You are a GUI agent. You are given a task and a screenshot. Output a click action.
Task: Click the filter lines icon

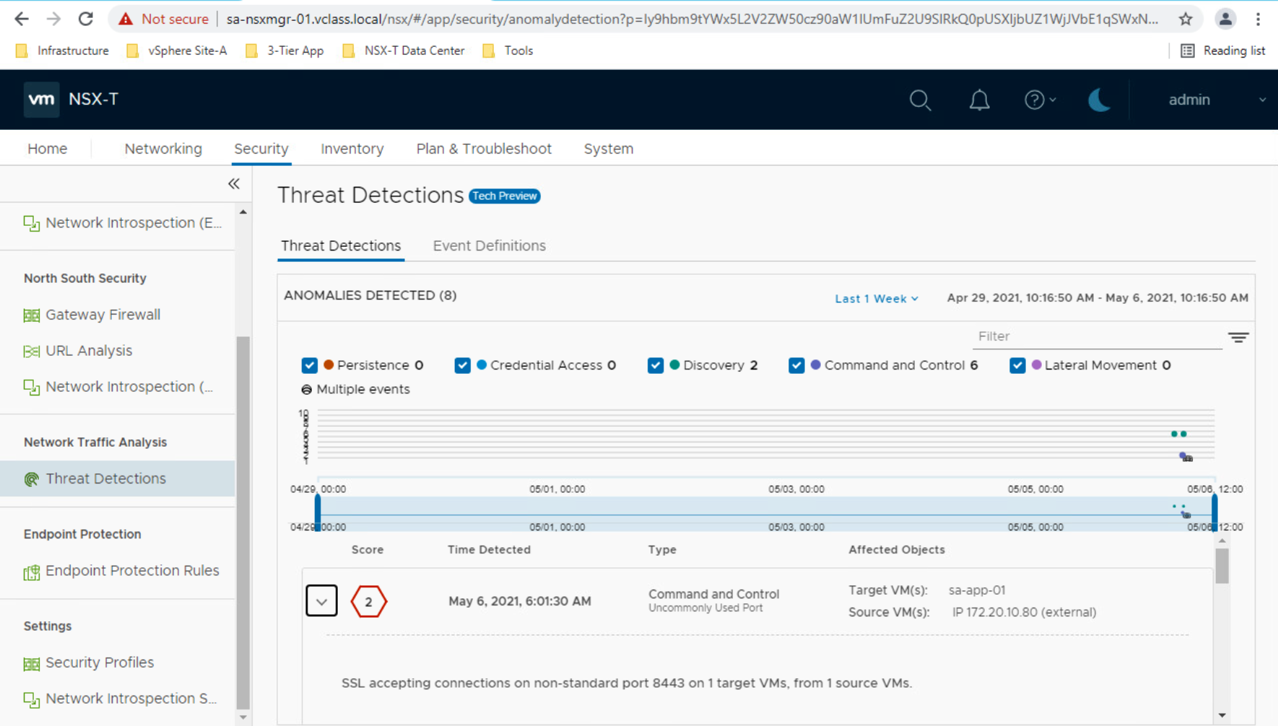1238,337
